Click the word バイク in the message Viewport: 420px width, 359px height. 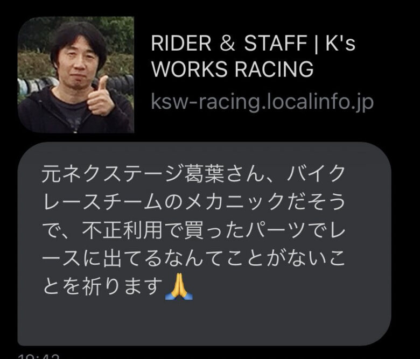pyautogui.click(x=316, y=174)
